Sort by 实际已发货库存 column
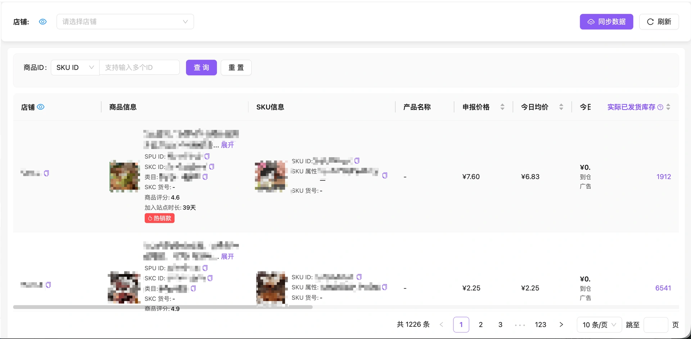 click(668, 107)
